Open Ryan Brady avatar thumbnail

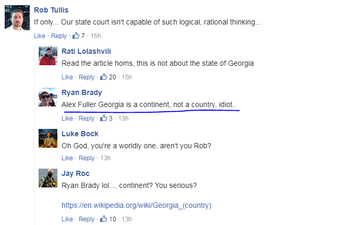click(x=48, y=97)
